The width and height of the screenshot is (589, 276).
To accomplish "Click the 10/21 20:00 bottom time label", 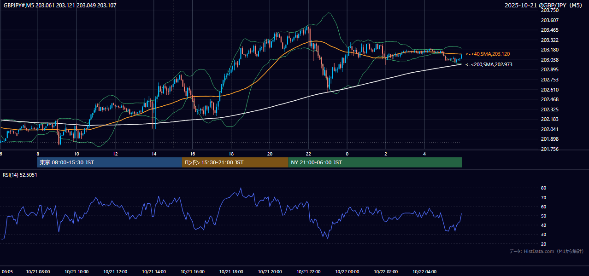I will (x=270, y=272).
